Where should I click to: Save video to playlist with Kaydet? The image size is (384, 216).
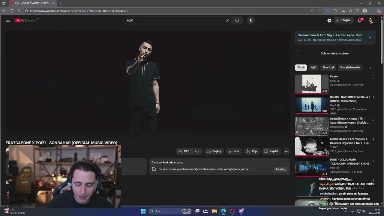[271, 151]
